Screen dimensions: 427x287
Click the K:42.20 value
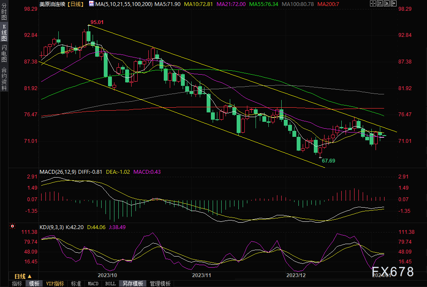[75, 227]
